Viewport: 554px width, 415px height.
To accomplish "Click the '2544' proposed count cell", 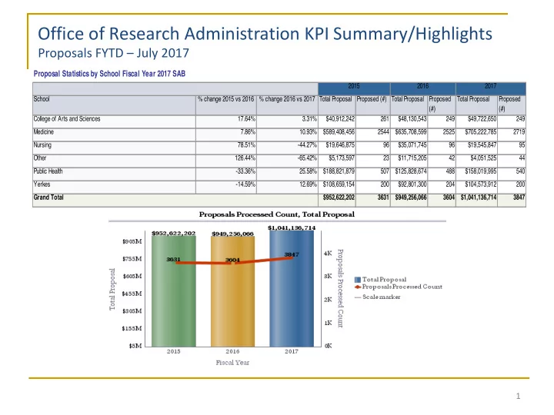I will click(x=373, y=134).
